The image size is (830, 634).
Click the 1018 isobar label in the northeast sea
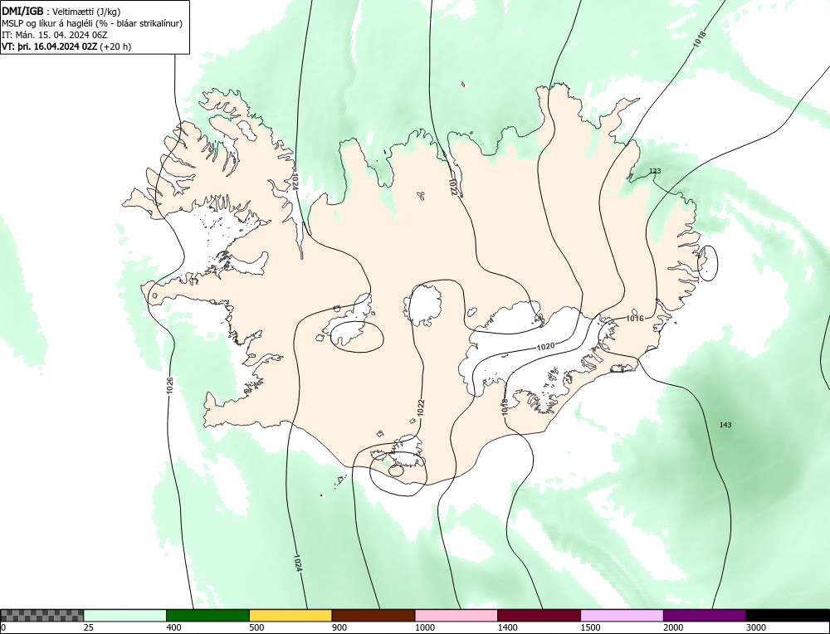699,39
